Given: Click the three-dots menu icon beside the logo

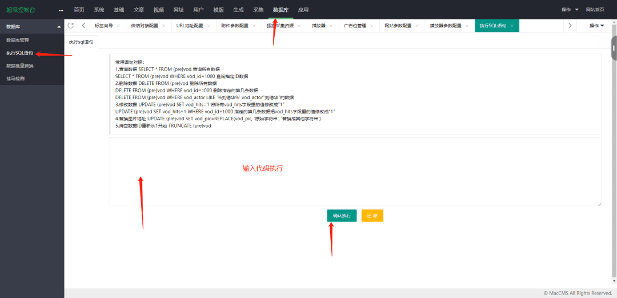Looking at the screenshot, I should pyautogui.click(x=61, y=10).
